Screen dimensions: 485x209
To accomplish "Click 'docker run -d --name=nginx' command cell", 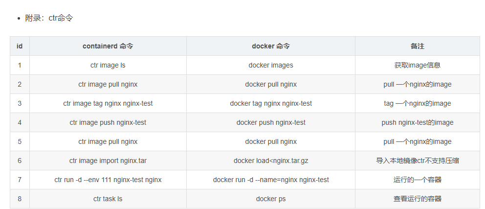I will coord(271,180).
